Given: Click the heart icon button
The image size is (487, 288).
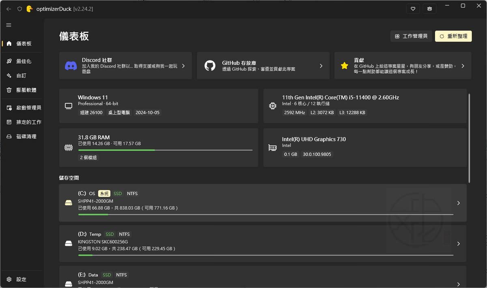Looking at the screenshot, I should coord(413,9).
